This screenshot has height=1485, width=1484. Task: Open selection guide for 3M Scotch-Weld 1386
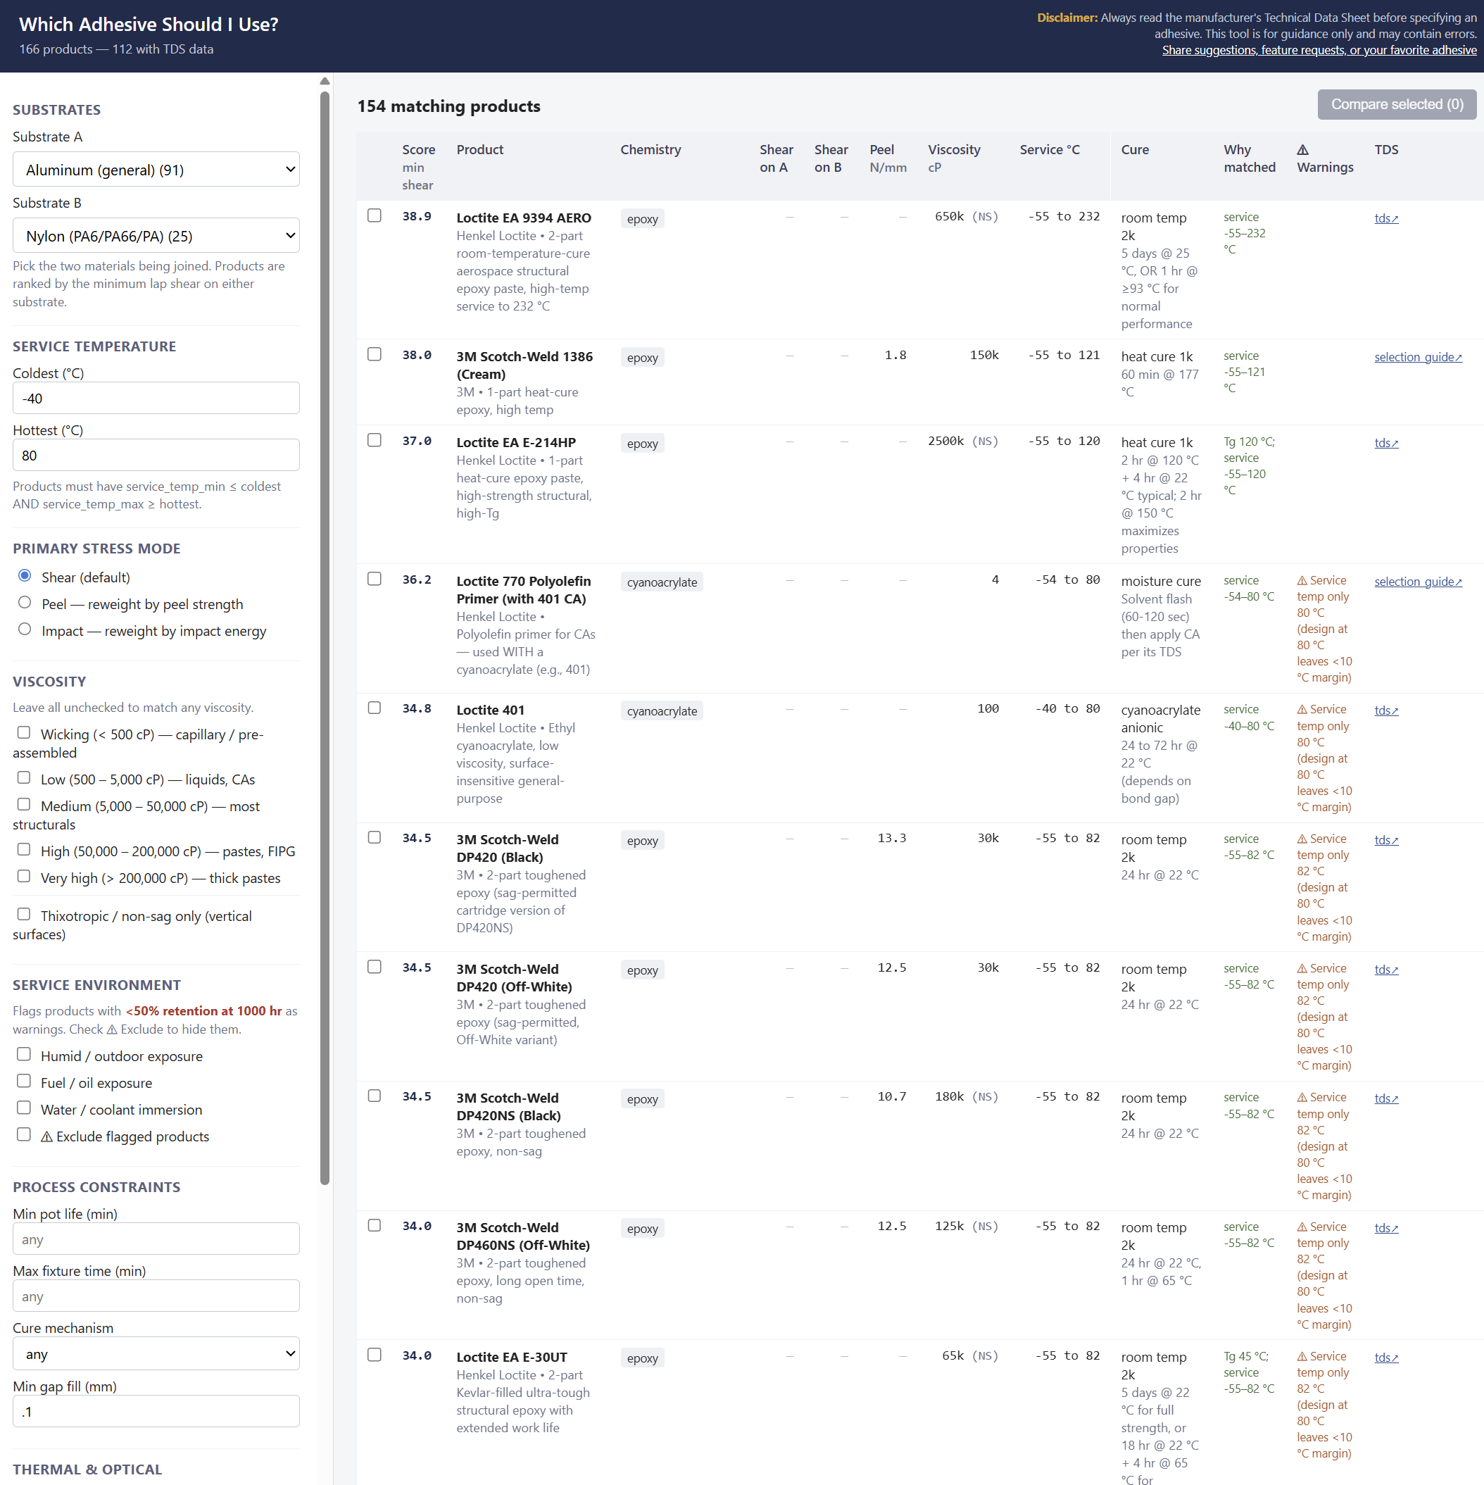(1417, 358)
